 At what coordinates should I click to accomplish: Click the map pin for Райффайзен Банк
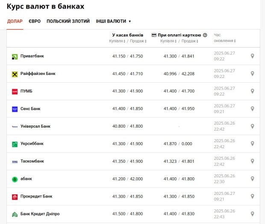point(252,74)
